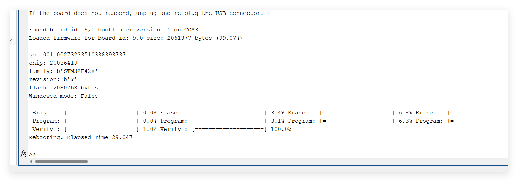Click the "Rebooting. Elapsed Time" line
Image resolution: width=518 pixels, height=182 pixels.
coord(80,137)
